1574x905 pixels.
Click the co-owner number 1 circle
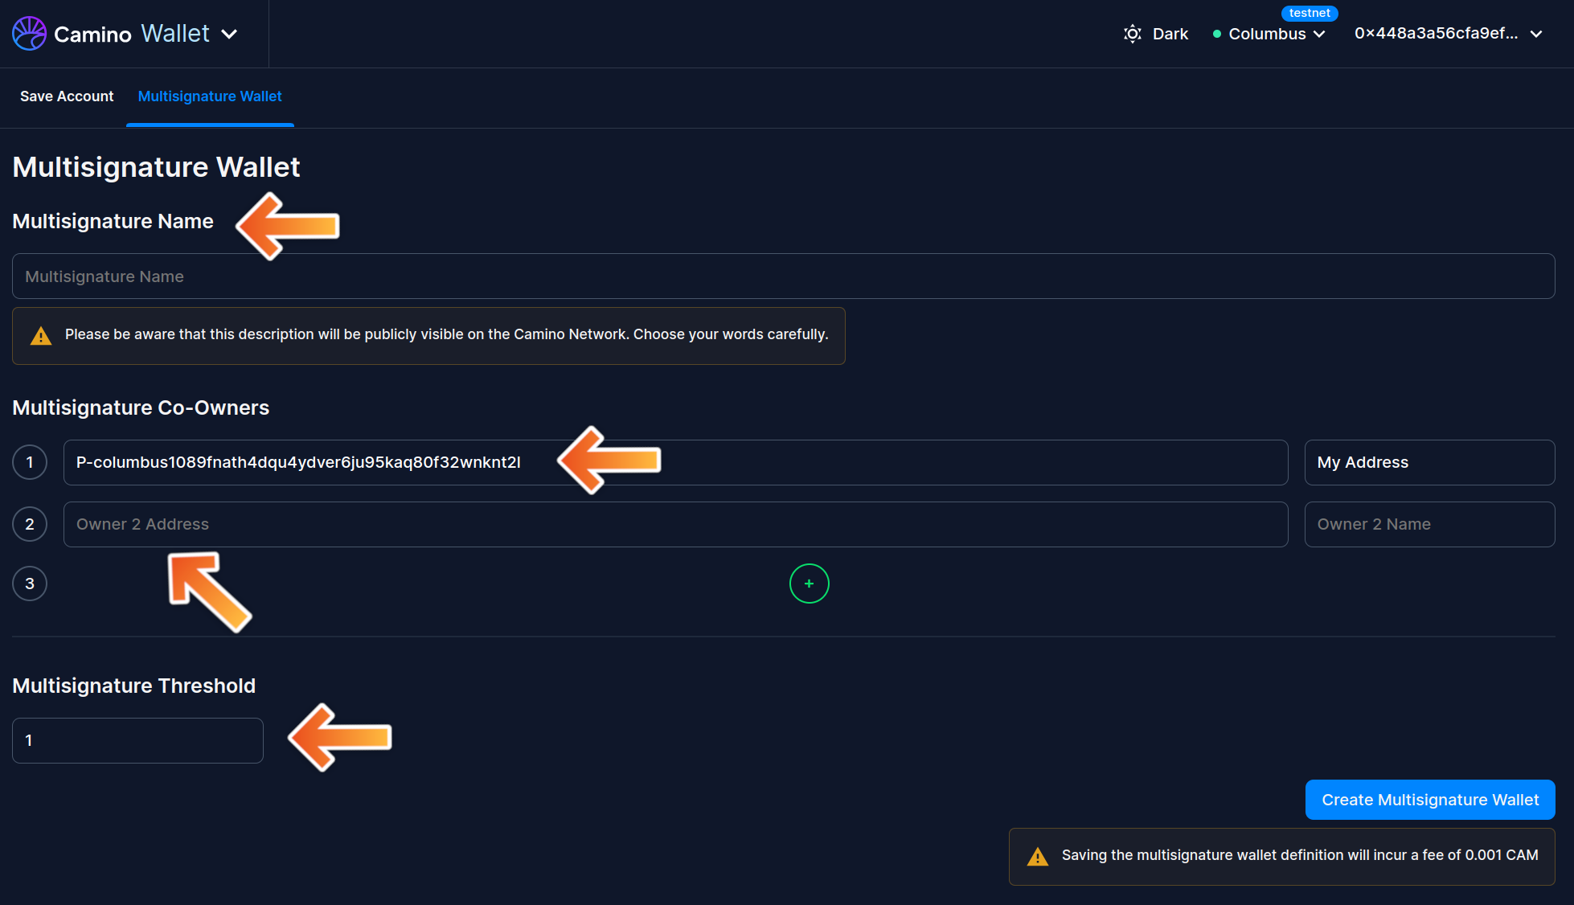tap(30, 462)
